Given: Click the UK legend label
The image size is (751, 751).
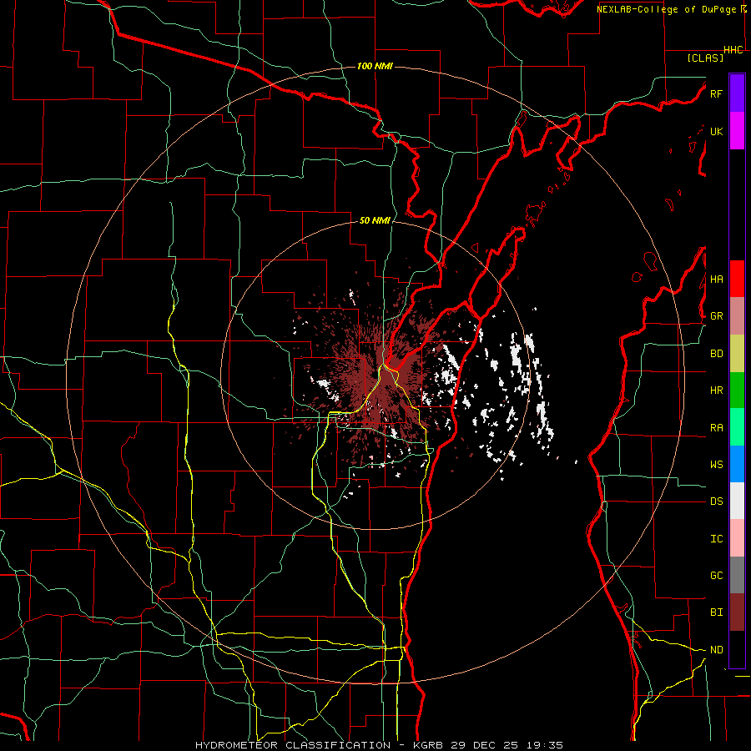Looking at the screenshot, I should tap(716, 131).
